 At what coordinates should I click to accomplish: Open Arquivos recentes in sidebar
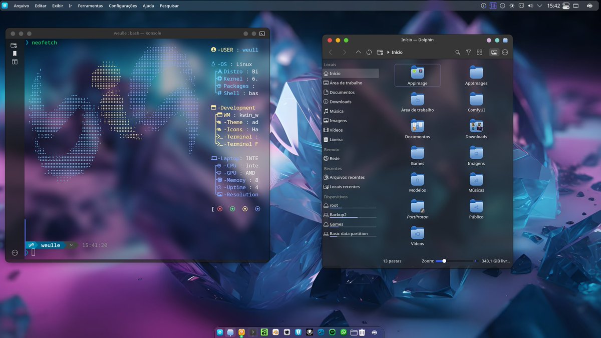pos(351,177)
